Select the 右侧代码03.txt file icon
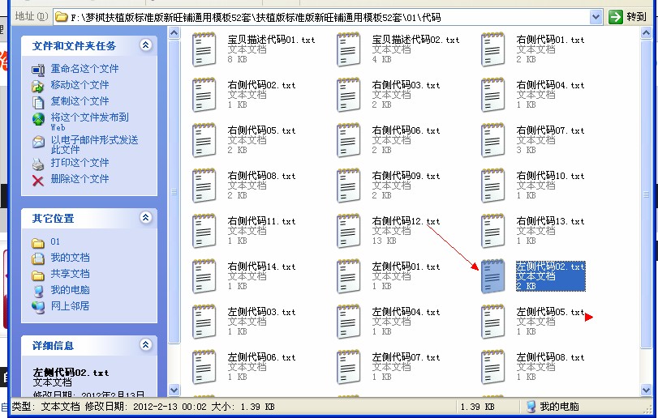This screenshot has height=418, width=658. tap(349, 95)
